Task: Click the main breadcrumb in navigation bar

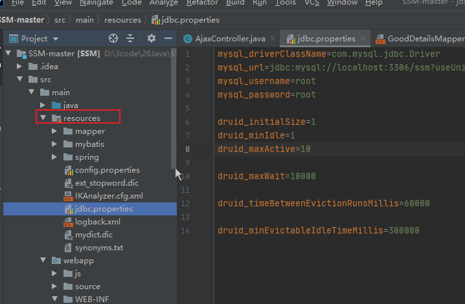Action: [x=84, y=20]
